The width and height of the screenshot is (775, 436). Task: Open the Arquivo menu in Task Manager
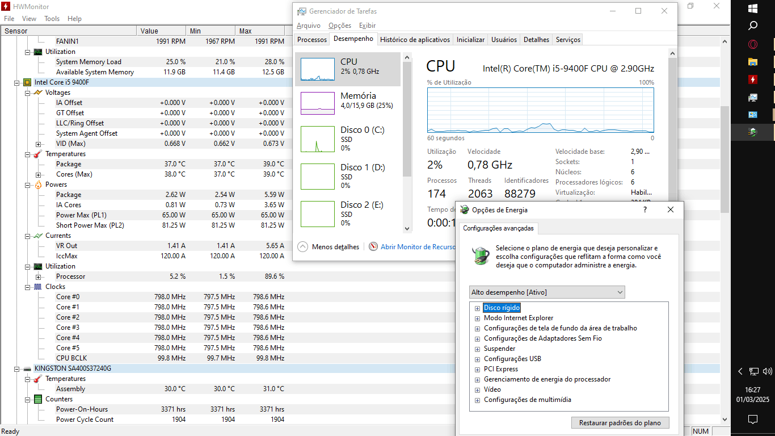point(309,26)
